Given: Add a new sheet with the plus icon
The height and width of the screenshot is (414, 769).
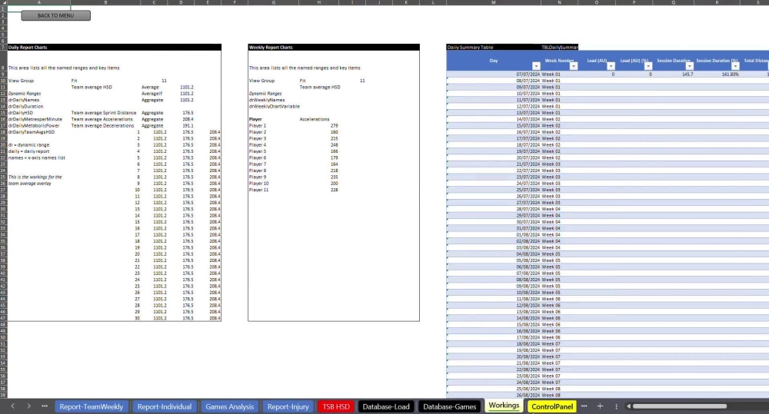Looking at the screenshot, I should pos(600,406).
